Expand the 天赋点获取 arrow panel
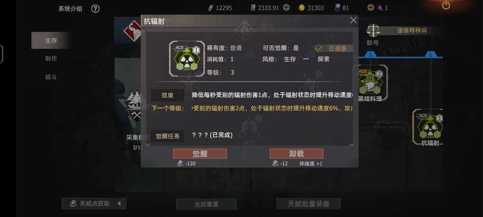Viewport: 483px width, 217px height. [119, 203]
